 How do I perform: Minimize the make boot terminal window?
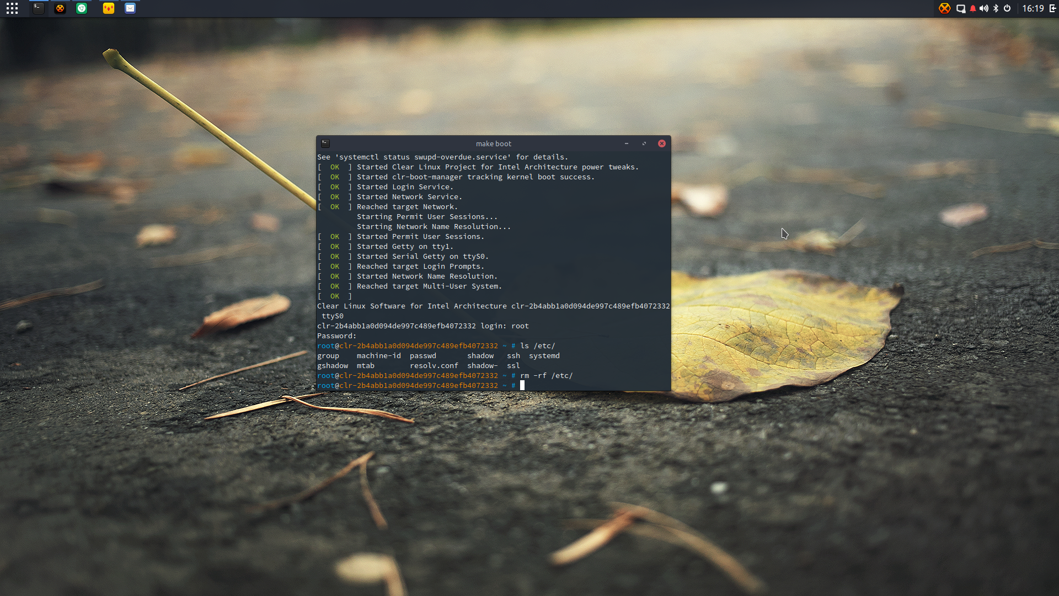(x=627, y=143)
